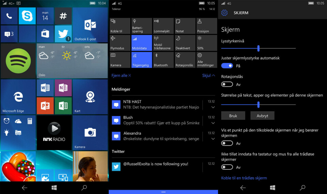
Task: Open the Candy Crush tile
Action: (18, 166)
